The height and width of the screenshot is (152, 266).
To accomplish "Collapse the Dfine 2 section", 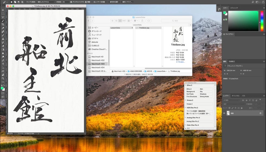I will tap(185, 85).
